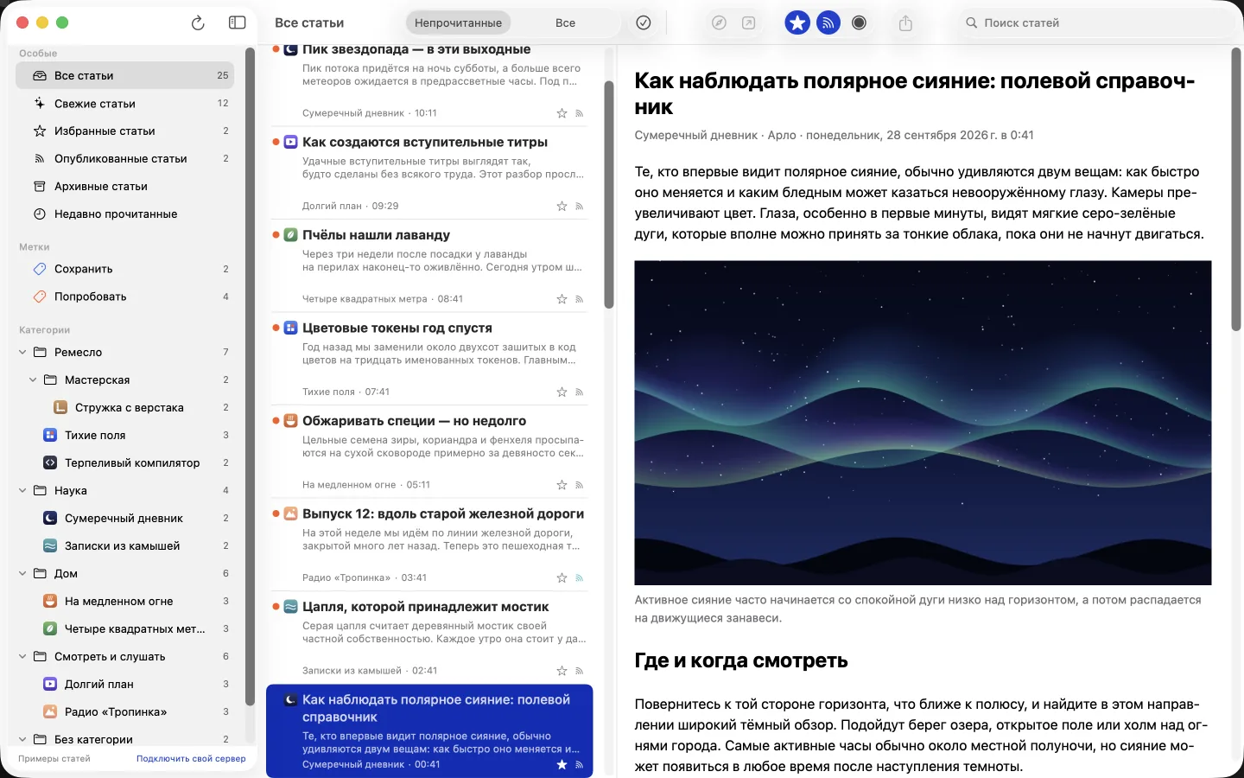Star the 'Пчёлы нашли лаванду' article
The width and height of the screenshot is (1244, 778).
(562, 299)
